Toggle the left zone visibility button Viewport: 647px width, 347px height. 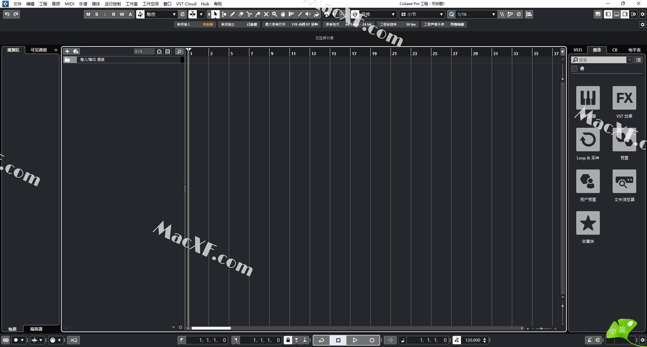point(608,14)
